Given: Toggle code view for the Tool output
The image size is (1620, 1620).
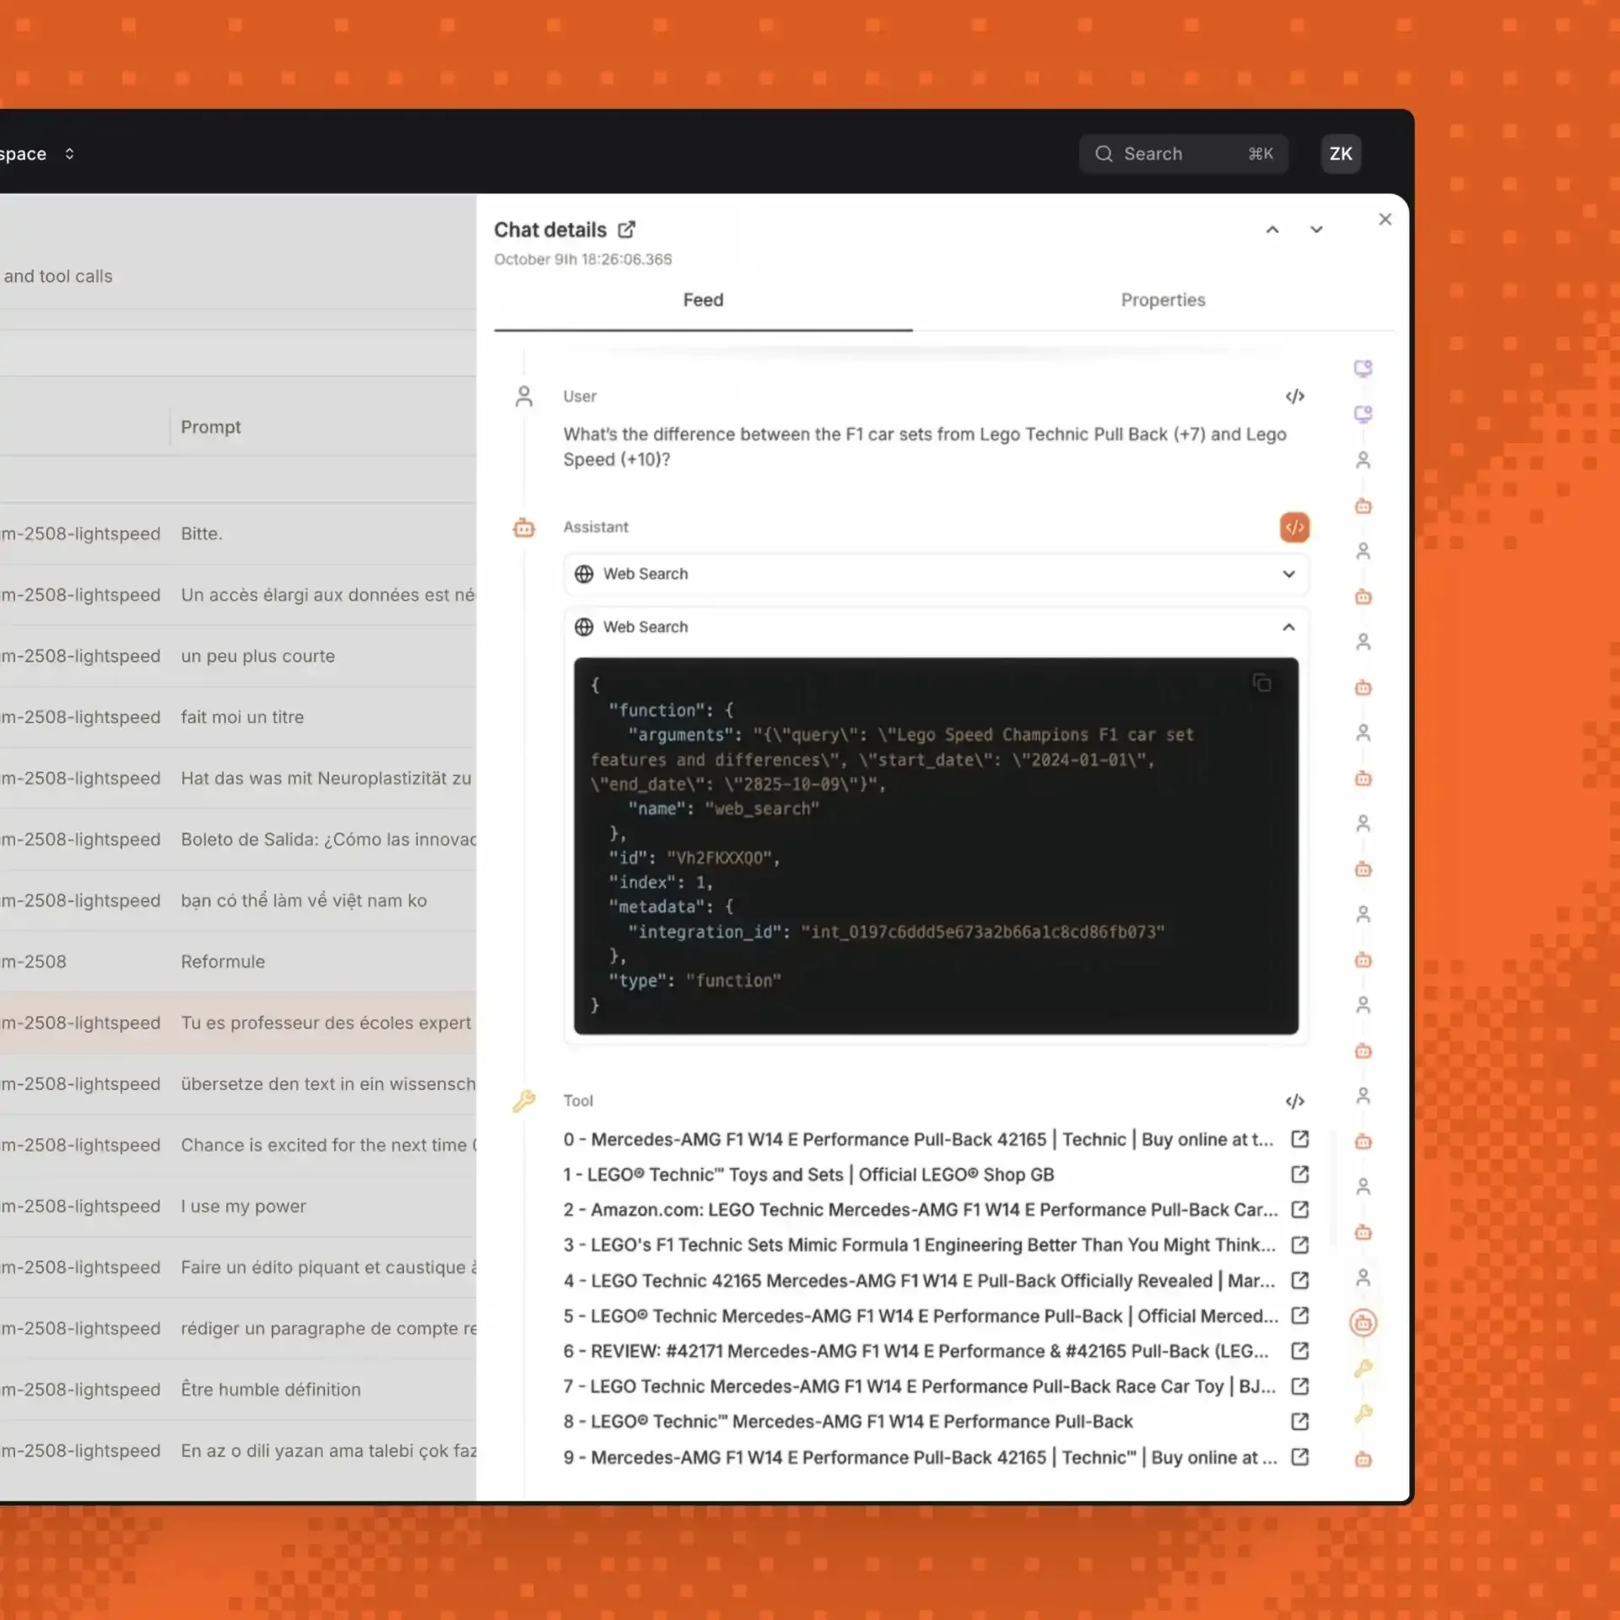Looking at the screenshot, I should pos(1296,1100).
